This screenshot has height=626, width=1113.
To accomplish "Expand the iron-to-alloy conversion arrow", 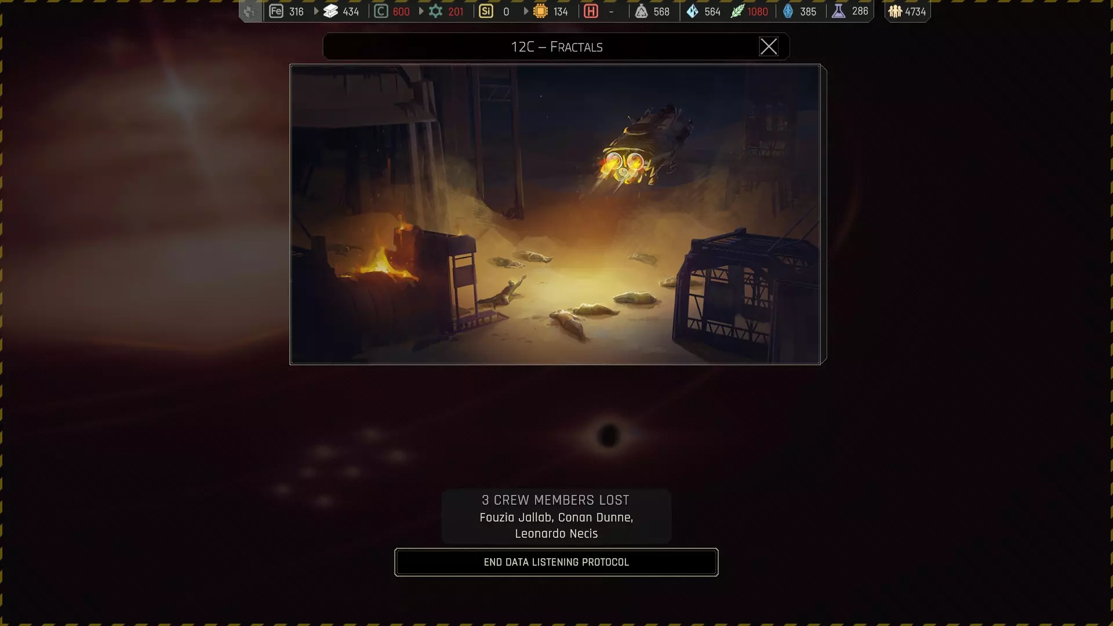I will (316, 11).
